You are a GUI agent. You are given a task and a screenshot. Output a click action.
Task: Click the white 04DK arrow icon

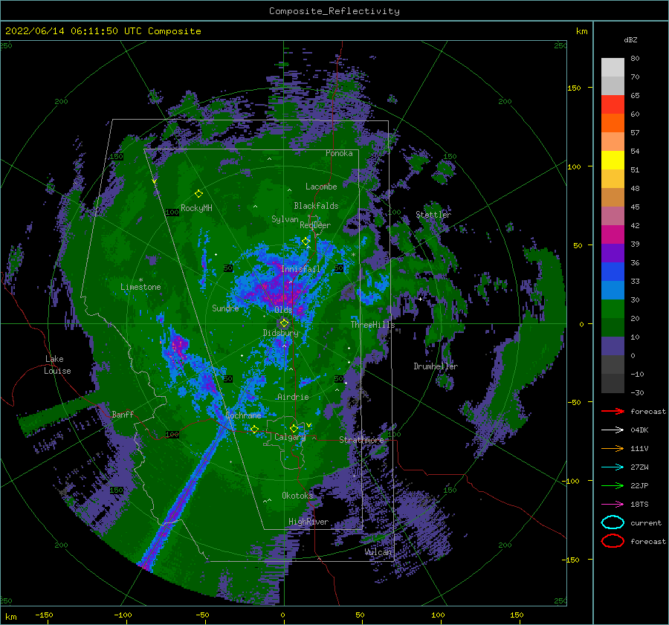(x=613, y=430)
